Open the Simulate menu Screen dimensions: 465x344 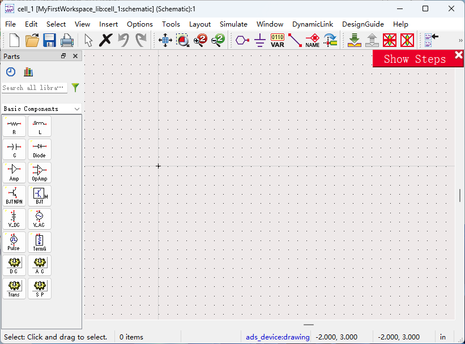point(233,24)
